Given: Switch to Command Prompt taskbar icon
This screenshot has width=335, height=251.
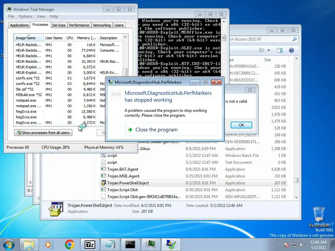Looking at the screenshot, I should [130, 244].
